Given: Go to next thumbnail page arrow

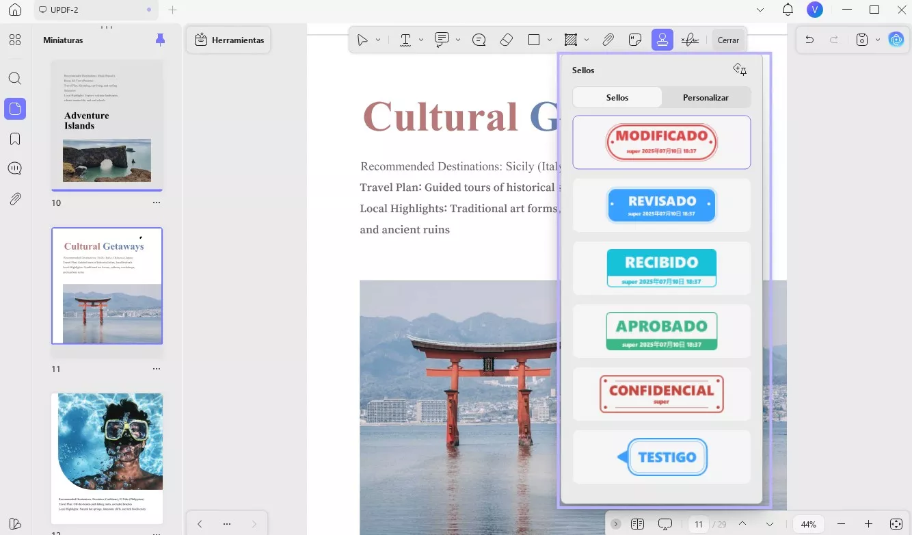Looking at the screenshot, I should point(254,524).
